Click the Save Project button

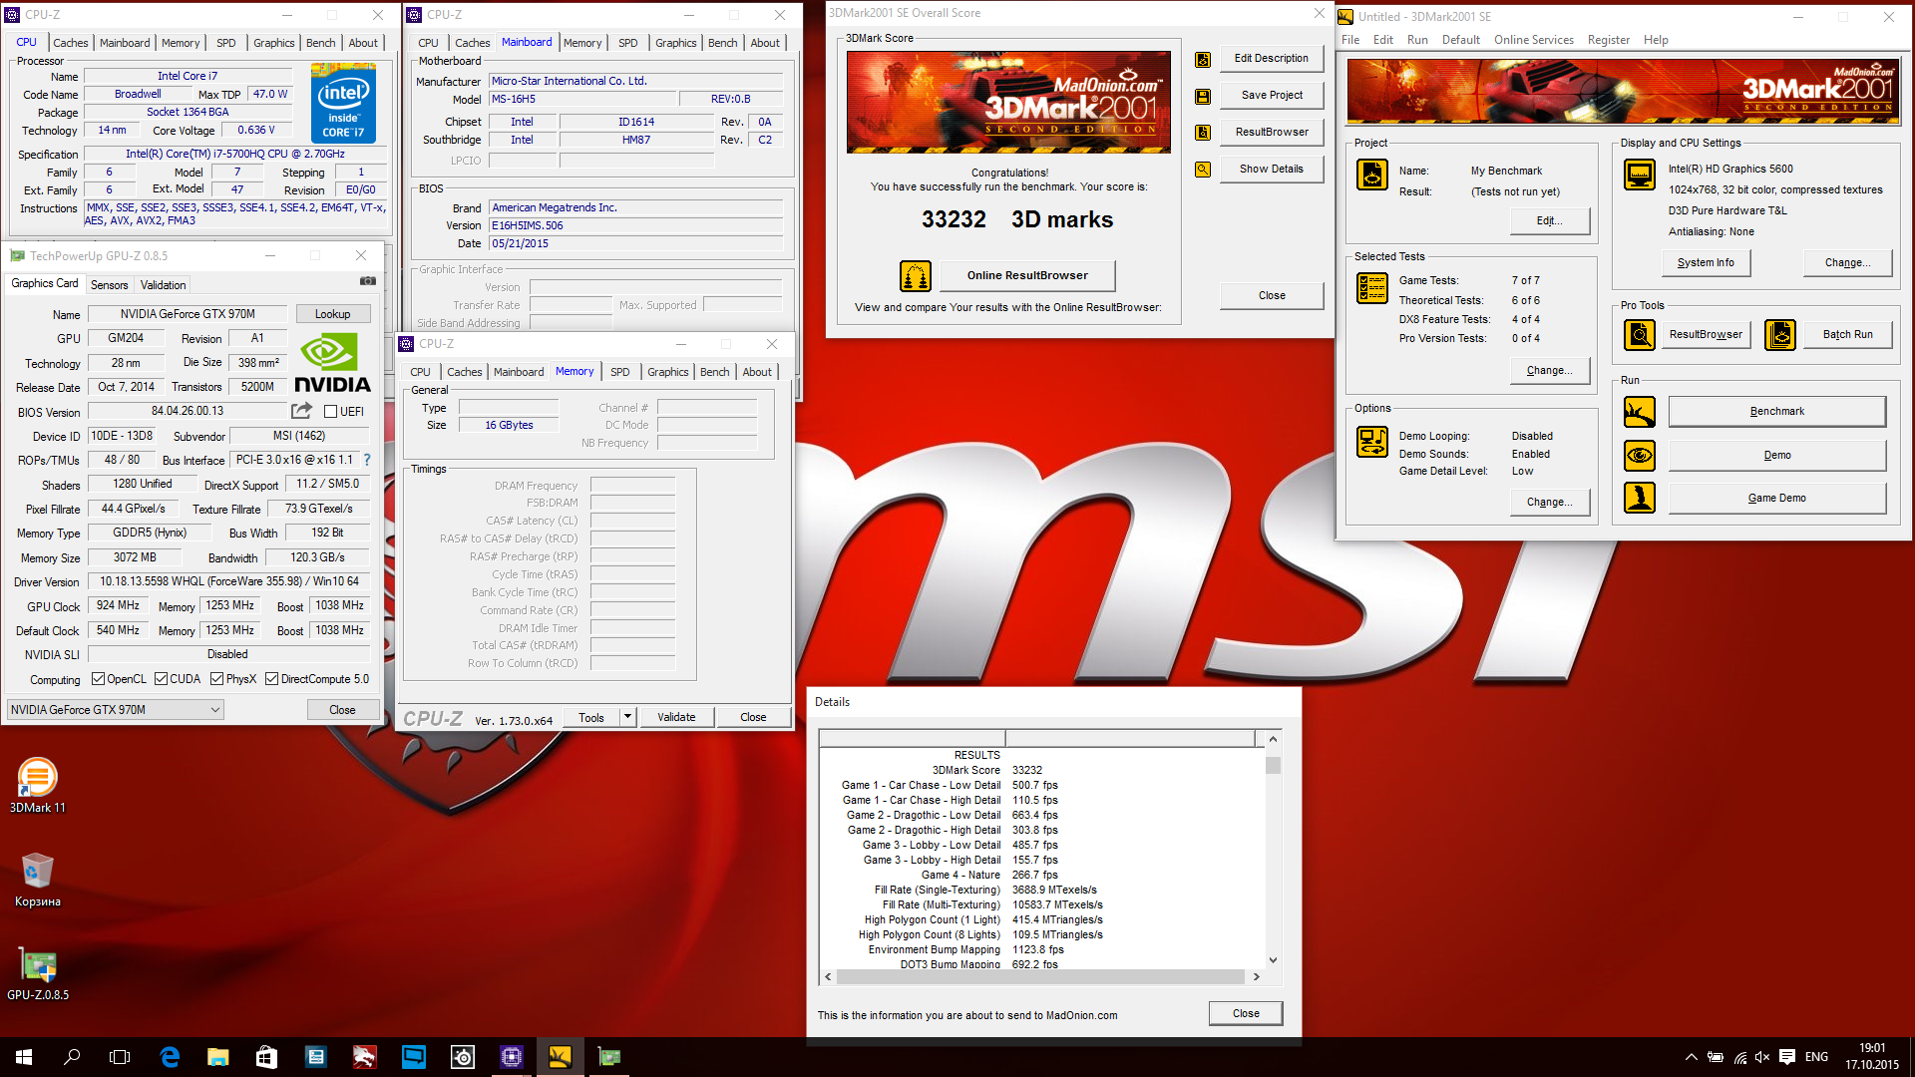tap(1272, 96)
